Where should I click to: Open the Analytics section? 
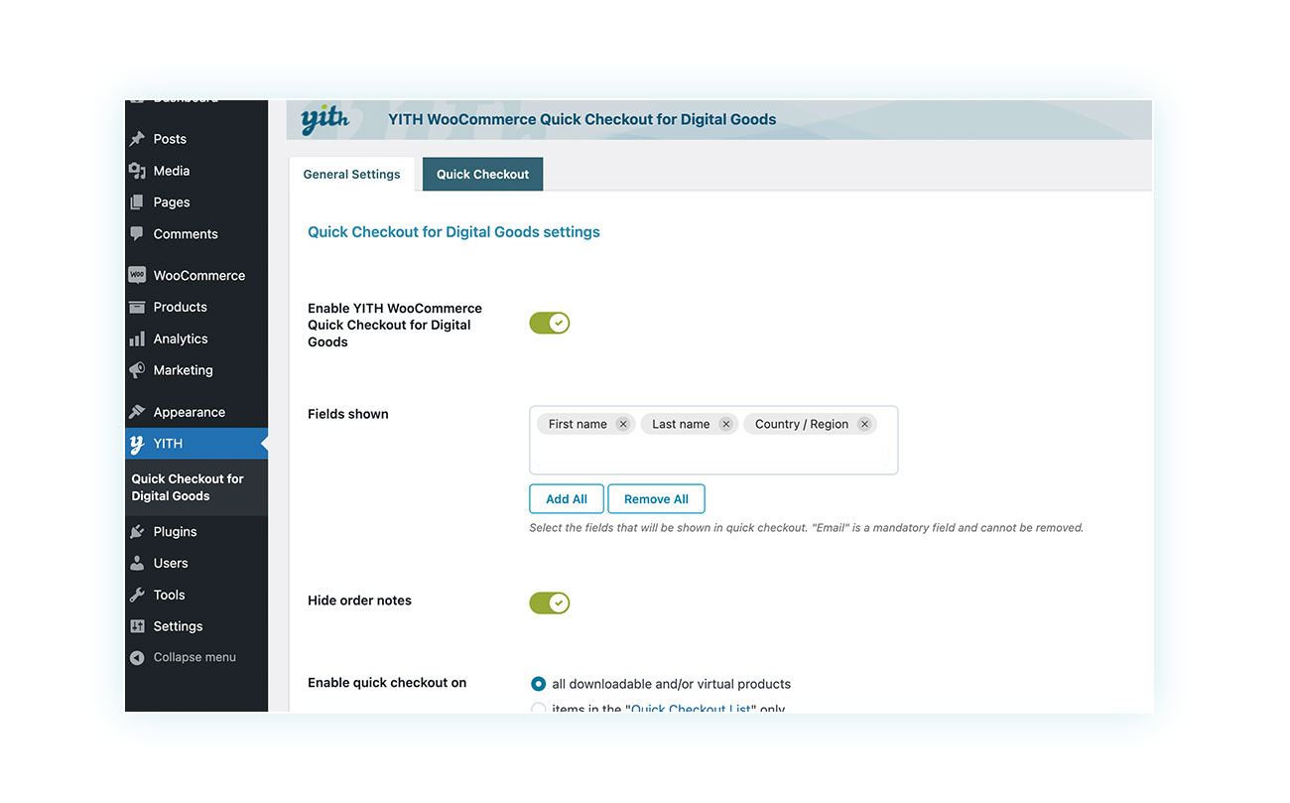tap(181, 338)
